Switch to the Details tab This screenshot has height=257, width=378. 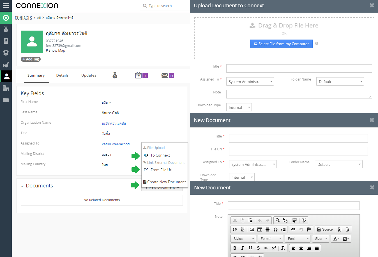click(62, 75)
